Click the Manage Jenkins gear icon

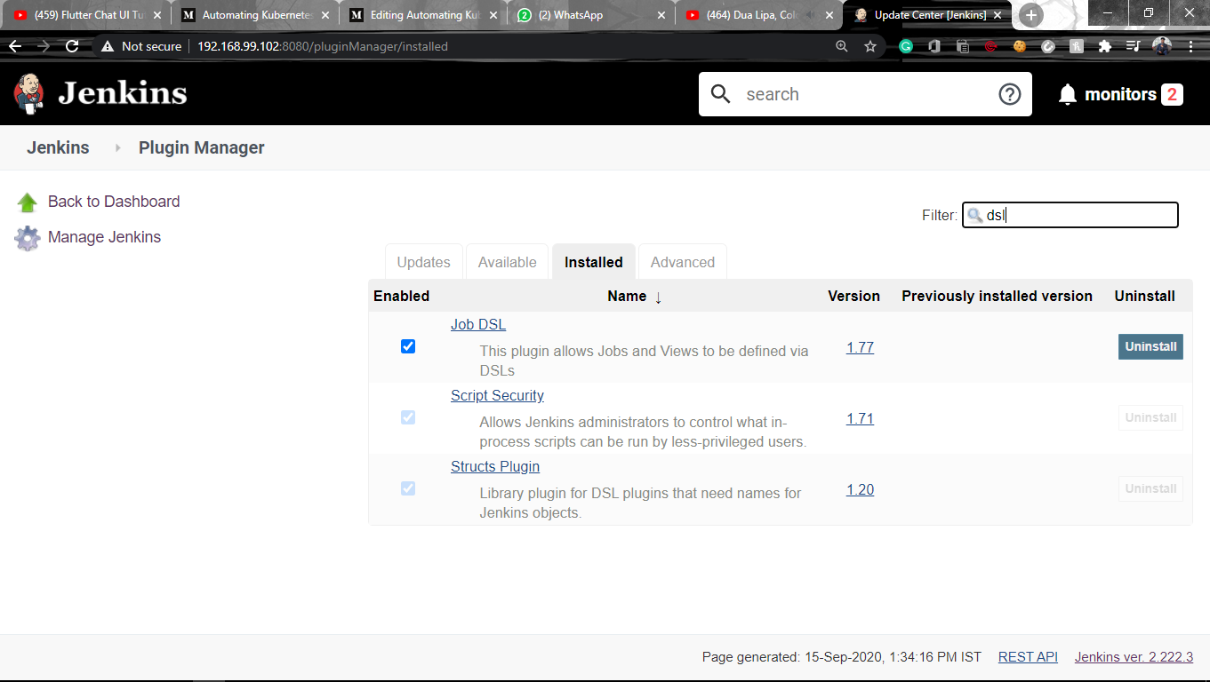(x=27, y=237)
